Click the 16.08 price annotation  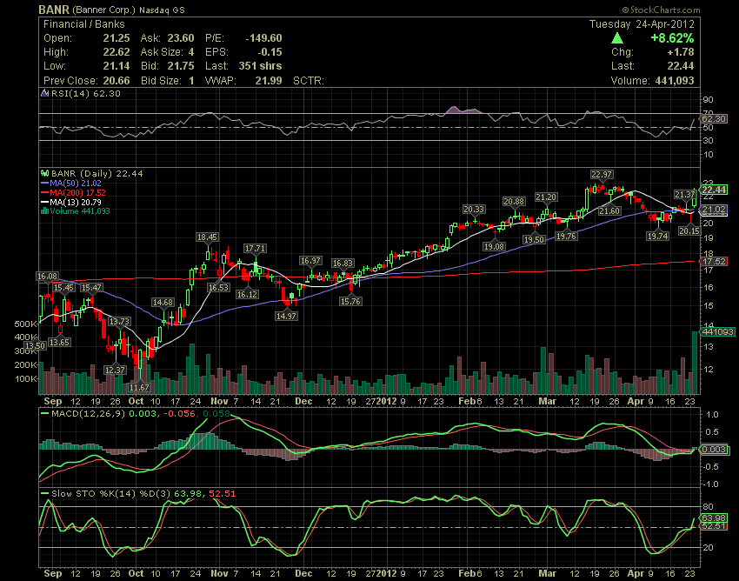point(47,277)
